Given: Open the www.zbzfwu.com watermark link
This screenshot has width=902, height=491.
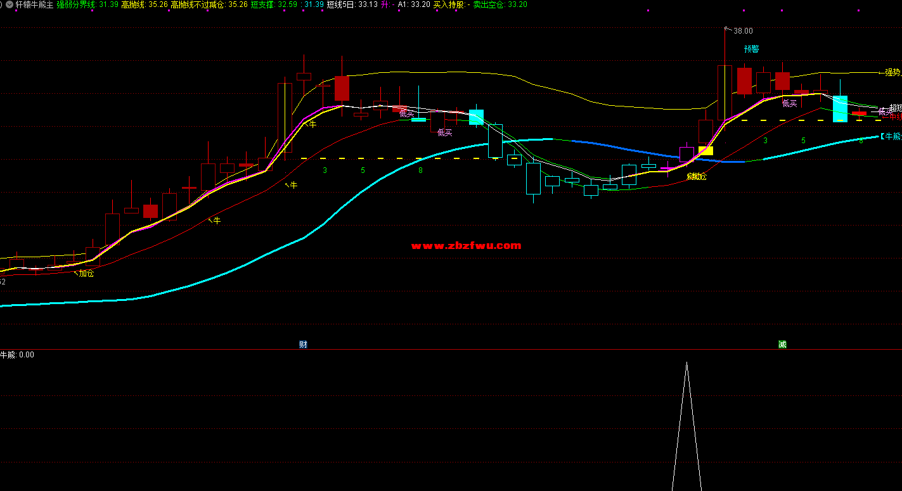Looking at the screenshot, I should tap(466, 246).
